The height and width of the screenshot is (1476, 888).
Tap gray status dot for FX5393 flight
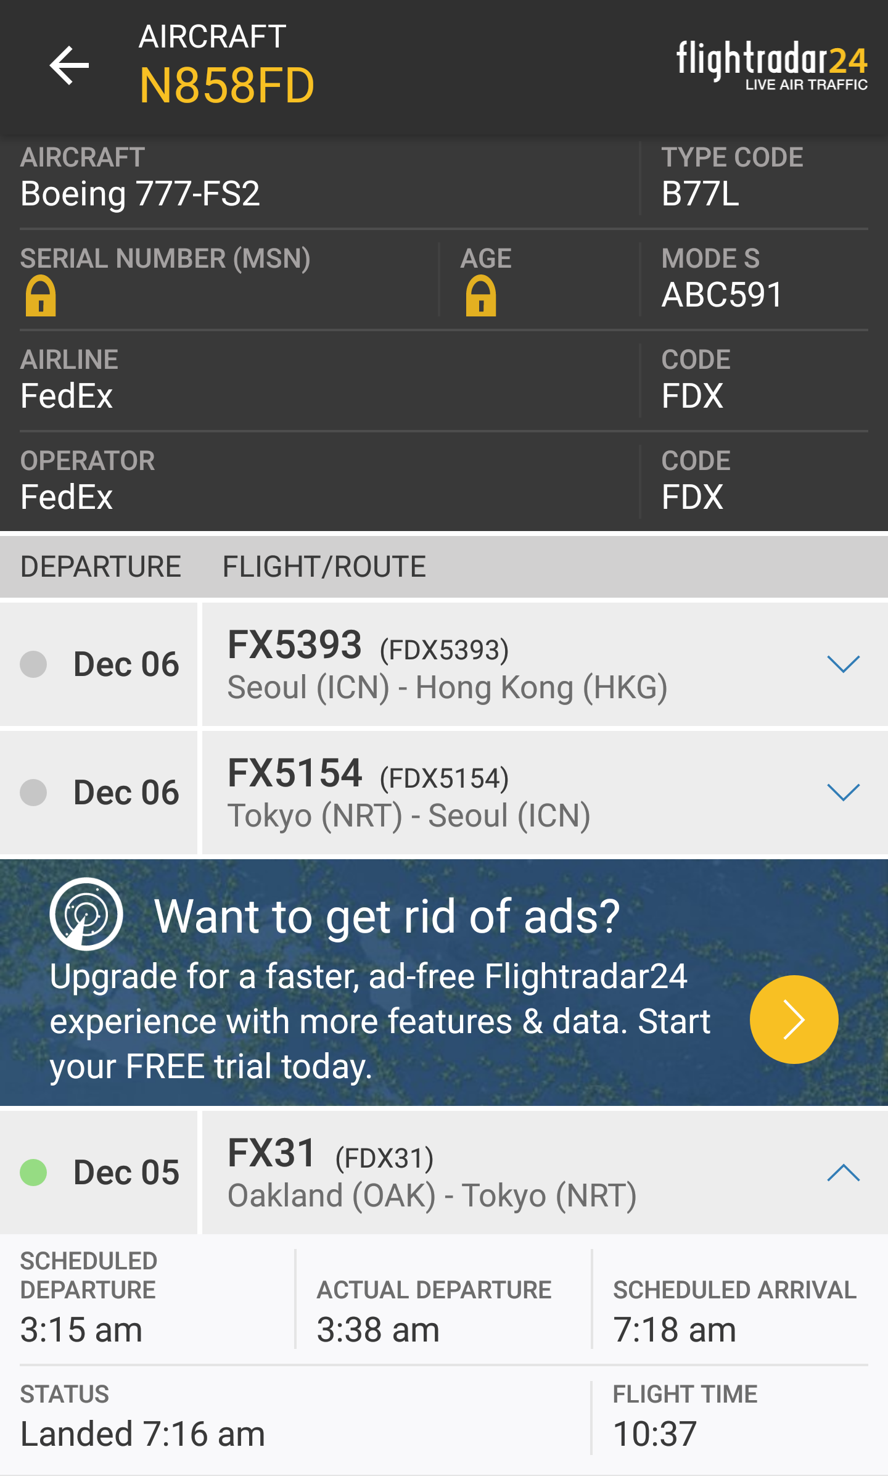(x=33, y=664)
